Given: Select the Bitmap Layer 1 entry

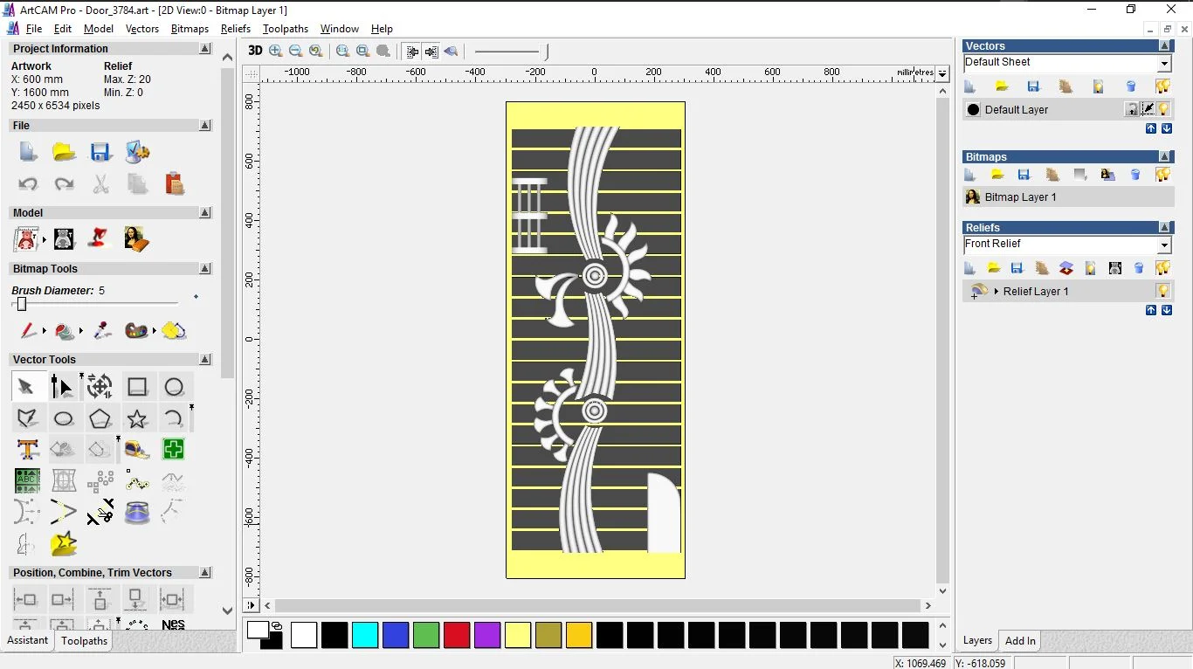Looking at the screenshot, I should 1020,197.
